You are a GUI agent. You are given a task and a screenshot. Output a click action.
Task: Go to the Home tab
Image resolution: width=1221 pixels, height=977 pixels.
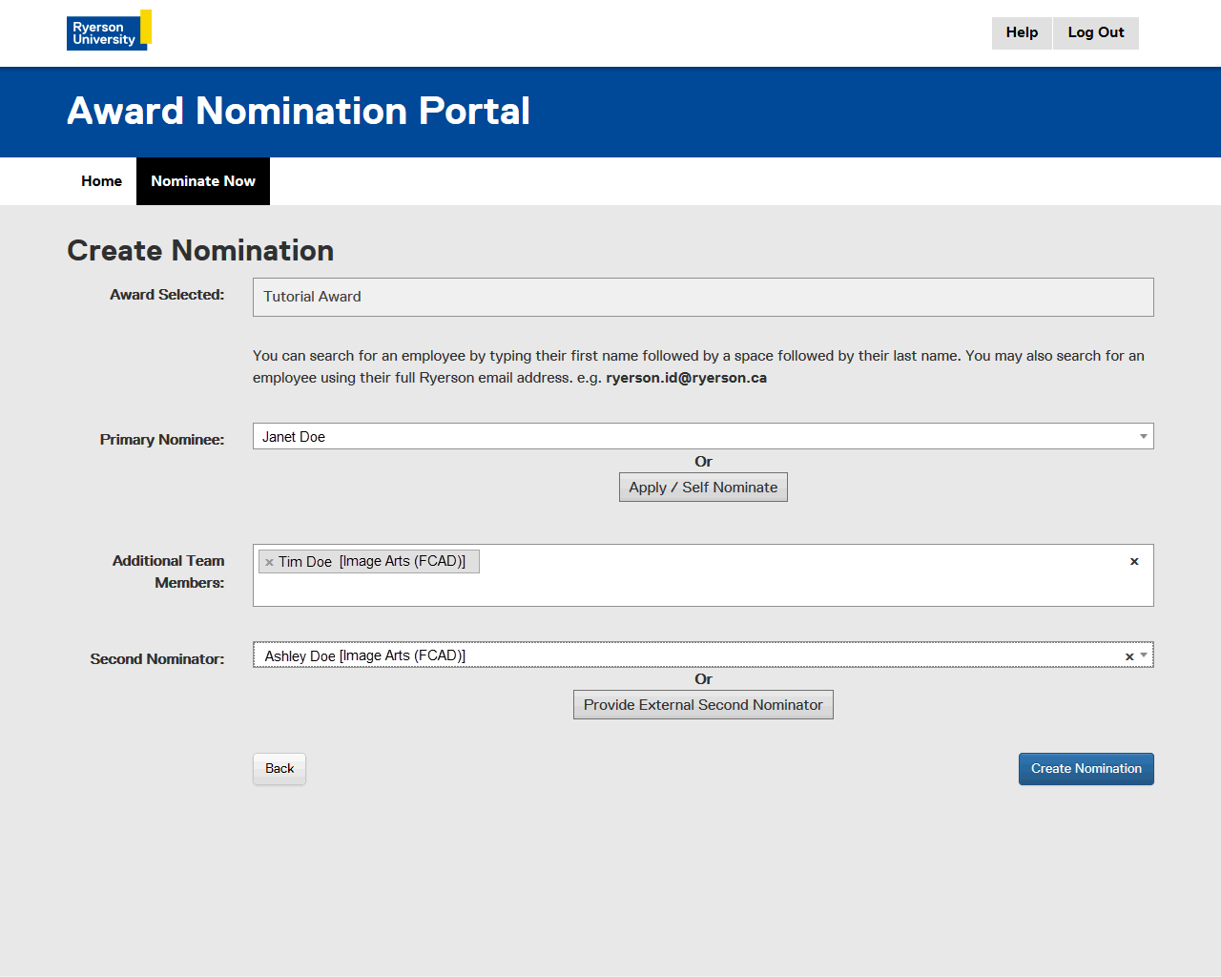point(101,181)
